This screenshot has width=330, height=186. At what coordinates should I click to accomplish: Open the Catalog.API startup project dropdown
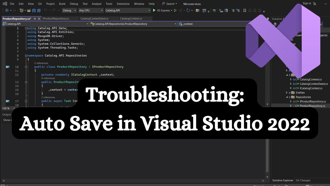[128, 10]
